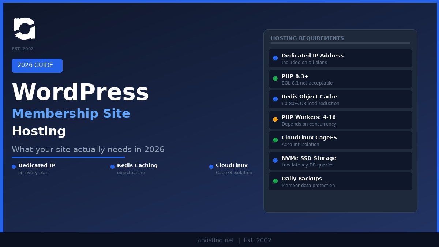
Task: Click the 'EST. 2002' text under the logo
Action: pyautogui.click(x=23, y=49)
